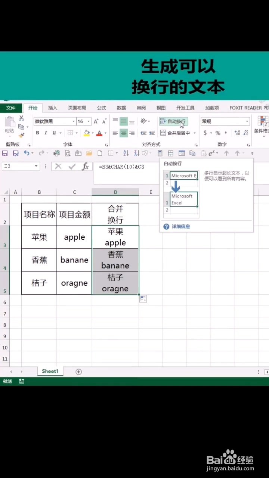The width and height of the screenshot is (269, 478).
Task: Increase font size with large A
Action: click(96, 121)
